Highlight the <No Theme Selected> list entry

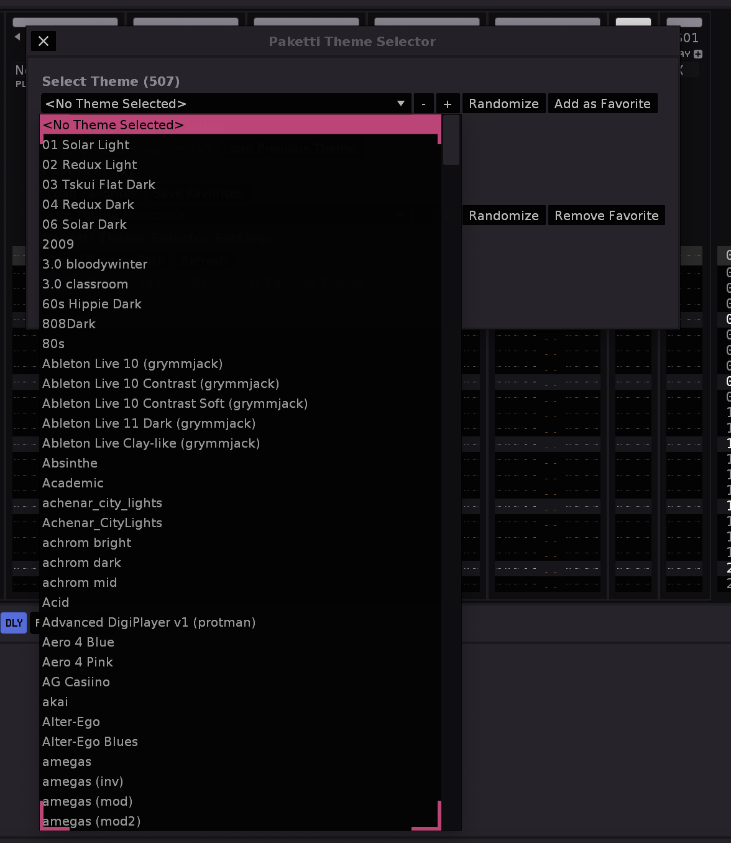(x=113, y=125)
